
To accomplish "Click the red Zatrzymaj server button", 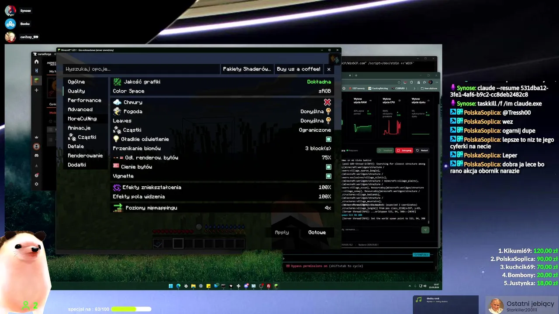I will click(404, 150).
